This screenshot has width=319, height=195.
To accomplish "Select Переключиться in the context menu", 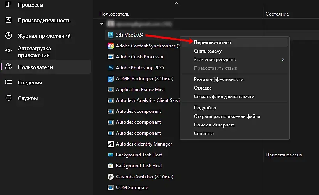I will click(212, 42).
